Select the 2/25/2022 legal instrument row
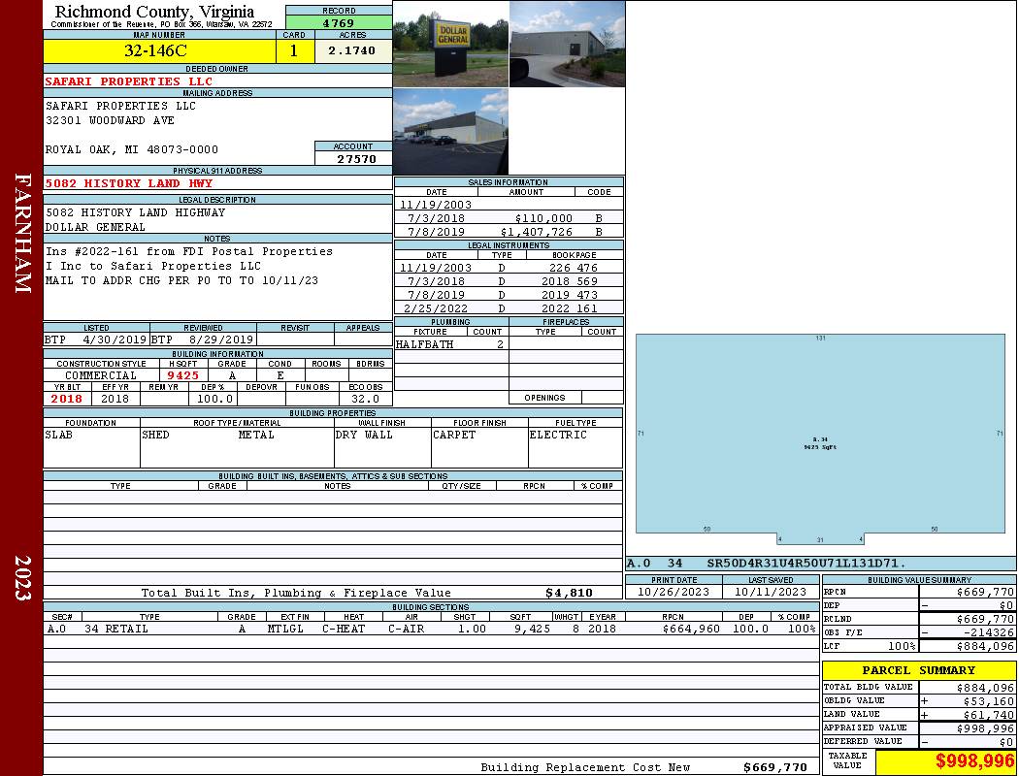Image resolution: width=1019 pixels, height=776 pixels. (x=509, y=308)
